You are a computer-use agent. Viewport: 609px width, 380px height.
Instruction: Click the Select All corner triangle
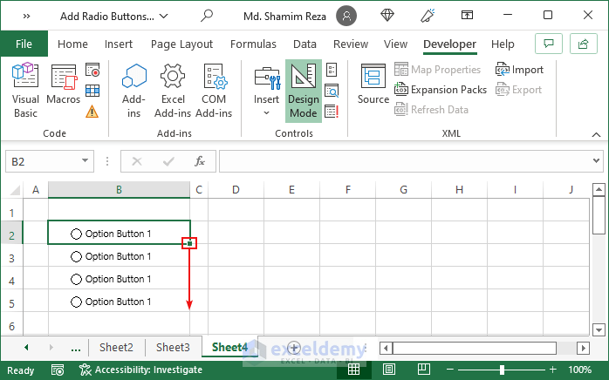coord(14,190)
